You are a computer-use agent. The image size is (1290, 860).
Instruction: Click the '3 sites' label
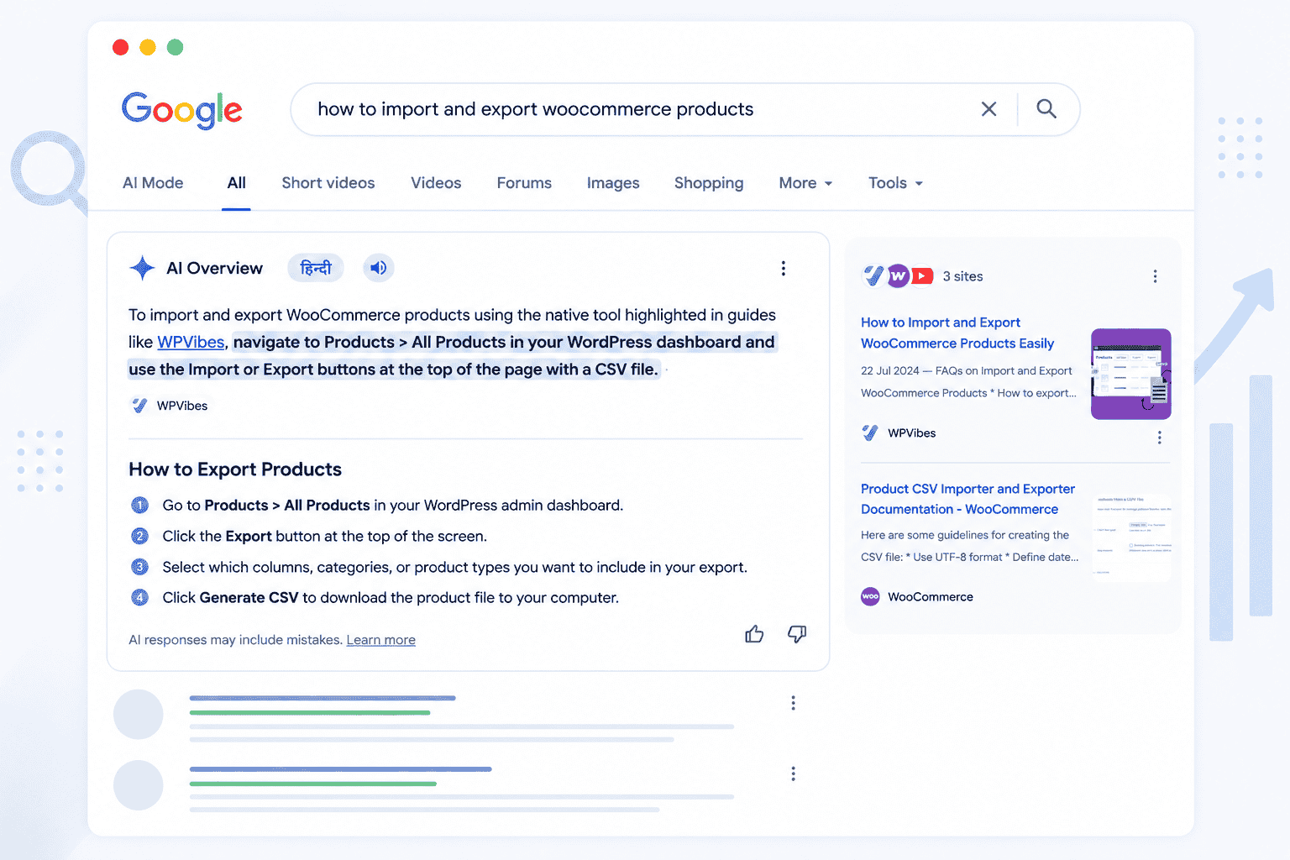coord(962,276)
